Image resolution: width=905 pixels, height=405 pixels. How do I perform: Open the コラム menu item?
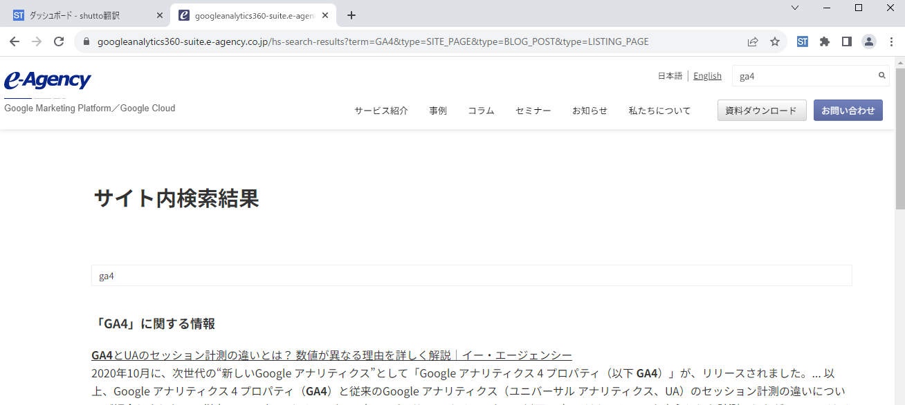[x=481, y=111]
